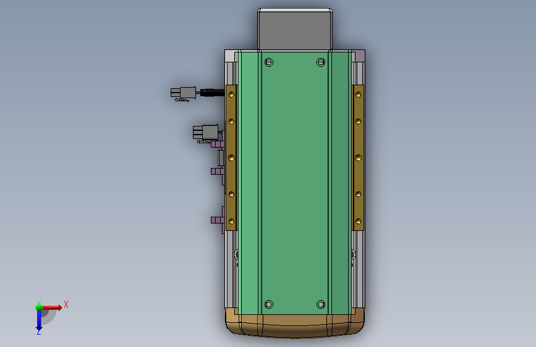Viewport: 536px width, 347px height.
Task: Select the right brass rail strip
Action: [358, 158]
